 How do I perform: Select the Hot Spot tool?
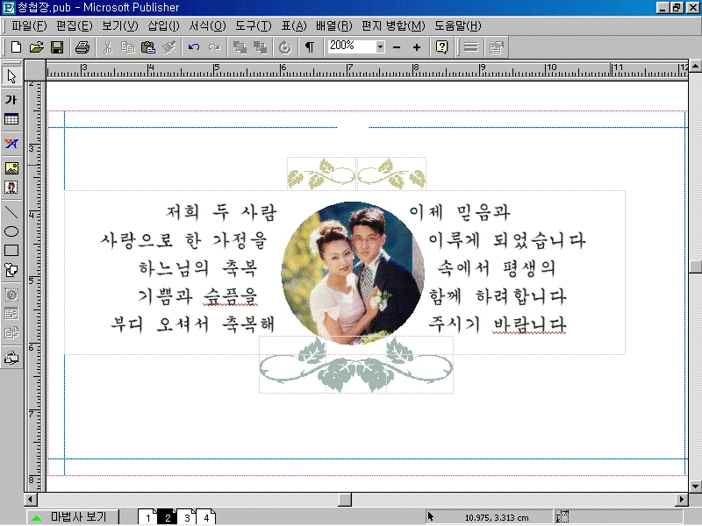click(11, 295)
